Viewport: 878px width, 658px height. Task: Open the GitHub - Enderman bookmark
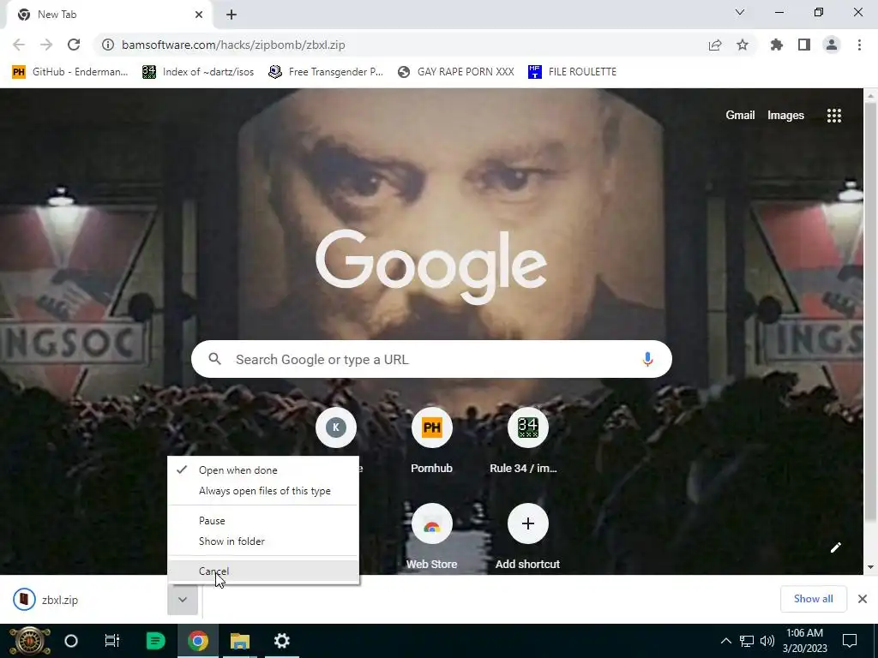click(x=70, y=72)
